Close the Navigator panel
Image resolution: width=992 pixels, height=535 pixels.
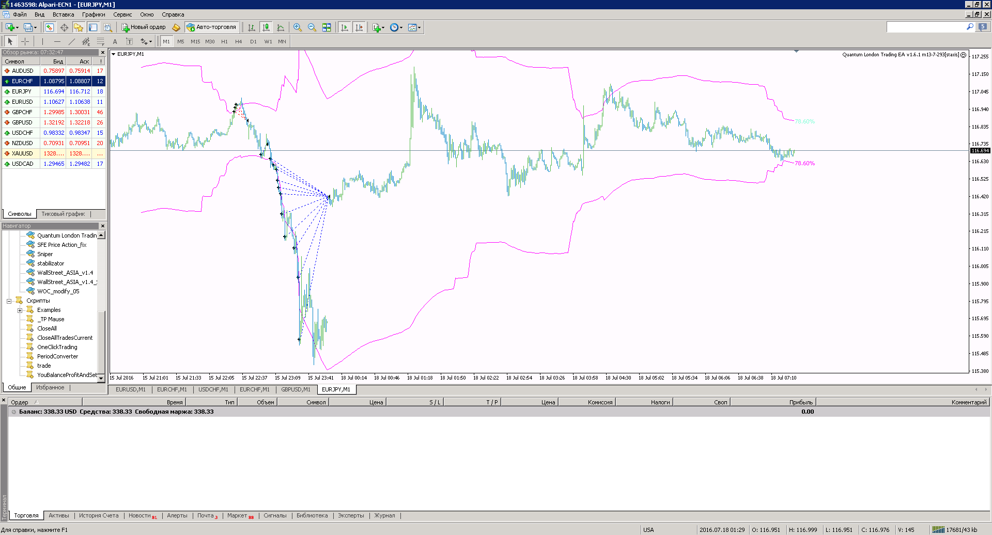[102, 226]
